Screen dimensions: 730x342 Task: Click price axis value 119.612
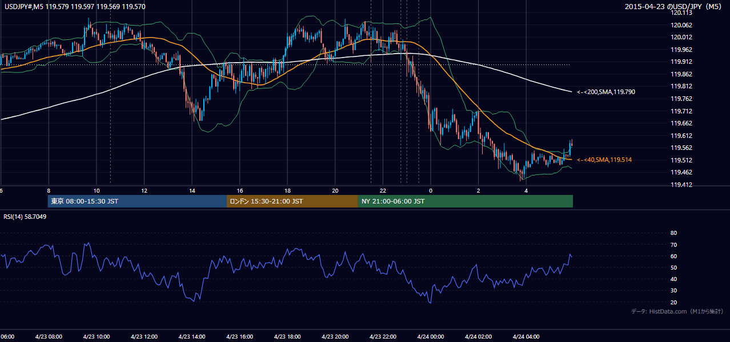pos(682,136)
